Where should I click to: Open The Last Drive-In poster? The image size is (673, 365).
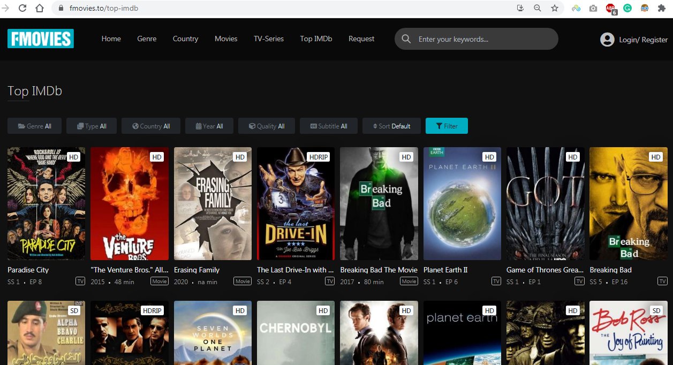(x=296, y=204)
